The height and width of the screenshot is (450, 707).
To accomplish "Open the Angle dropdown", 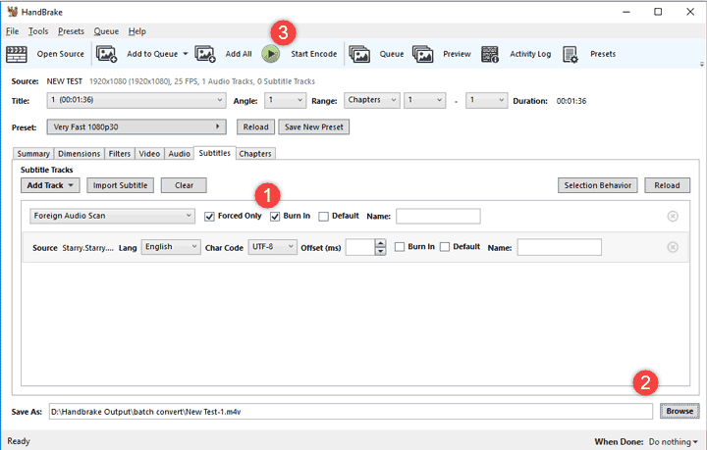I will tap(285, 100).
